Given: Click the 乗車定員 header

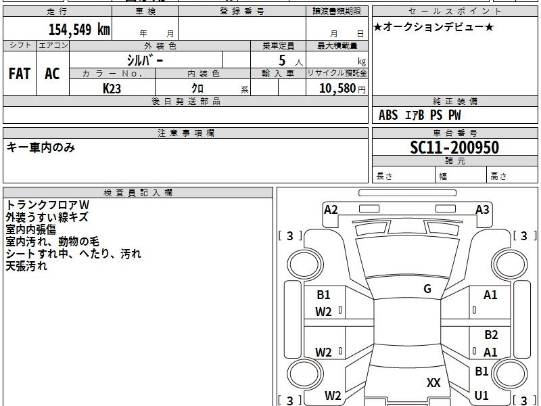Looking at the screenshot, I should (278, 46).
